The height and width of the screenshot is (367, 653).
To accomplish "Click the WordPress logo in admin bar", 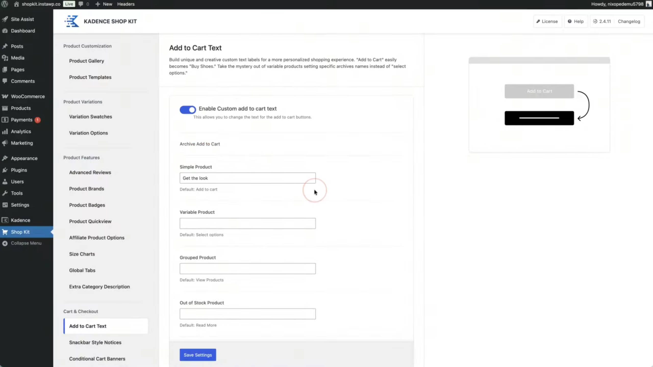I will pos(5,4).
